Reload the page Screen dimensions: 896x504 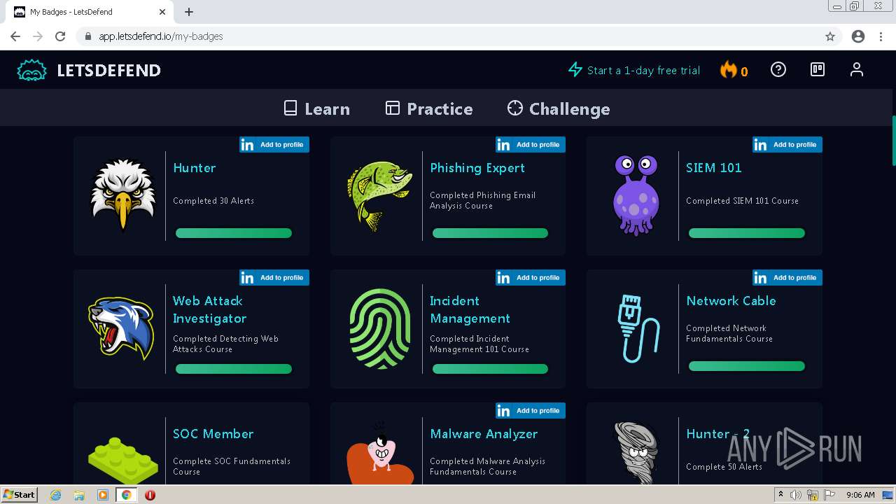[x=60, y=36]
